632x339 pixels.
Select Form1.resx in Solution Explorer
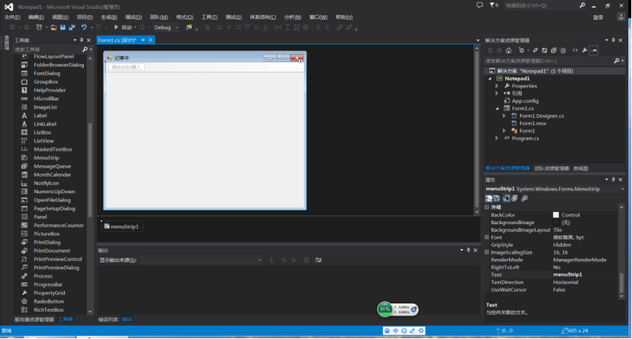pyautogui.click(x=532, y=123)
